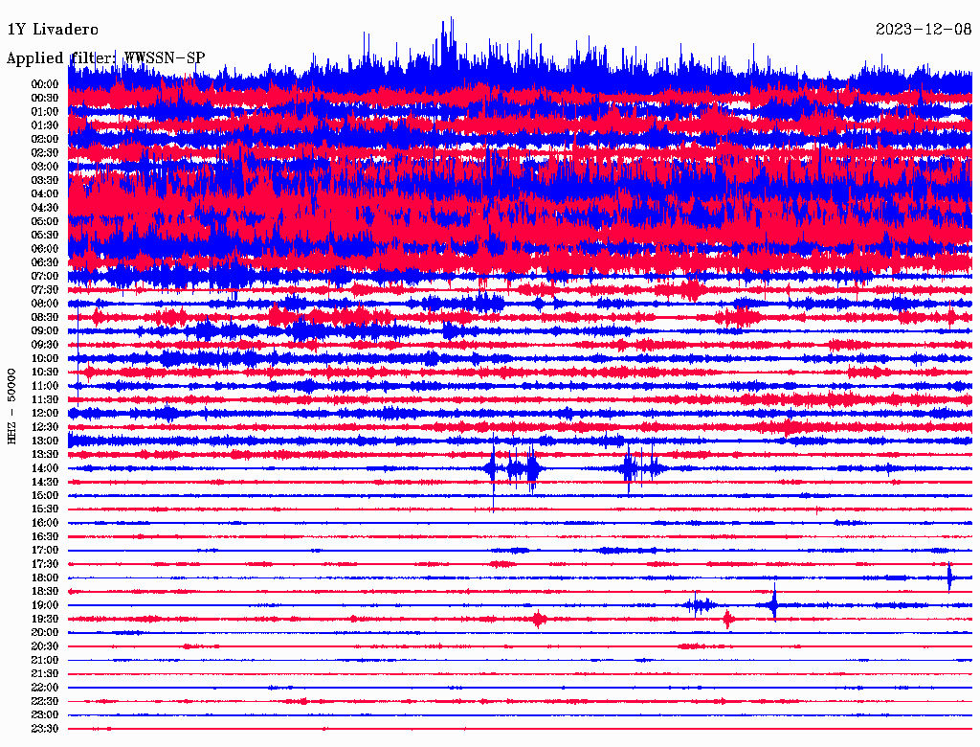Select the 03:00 time label
This screenshot has width=980, height=747.
pos(44,167)
